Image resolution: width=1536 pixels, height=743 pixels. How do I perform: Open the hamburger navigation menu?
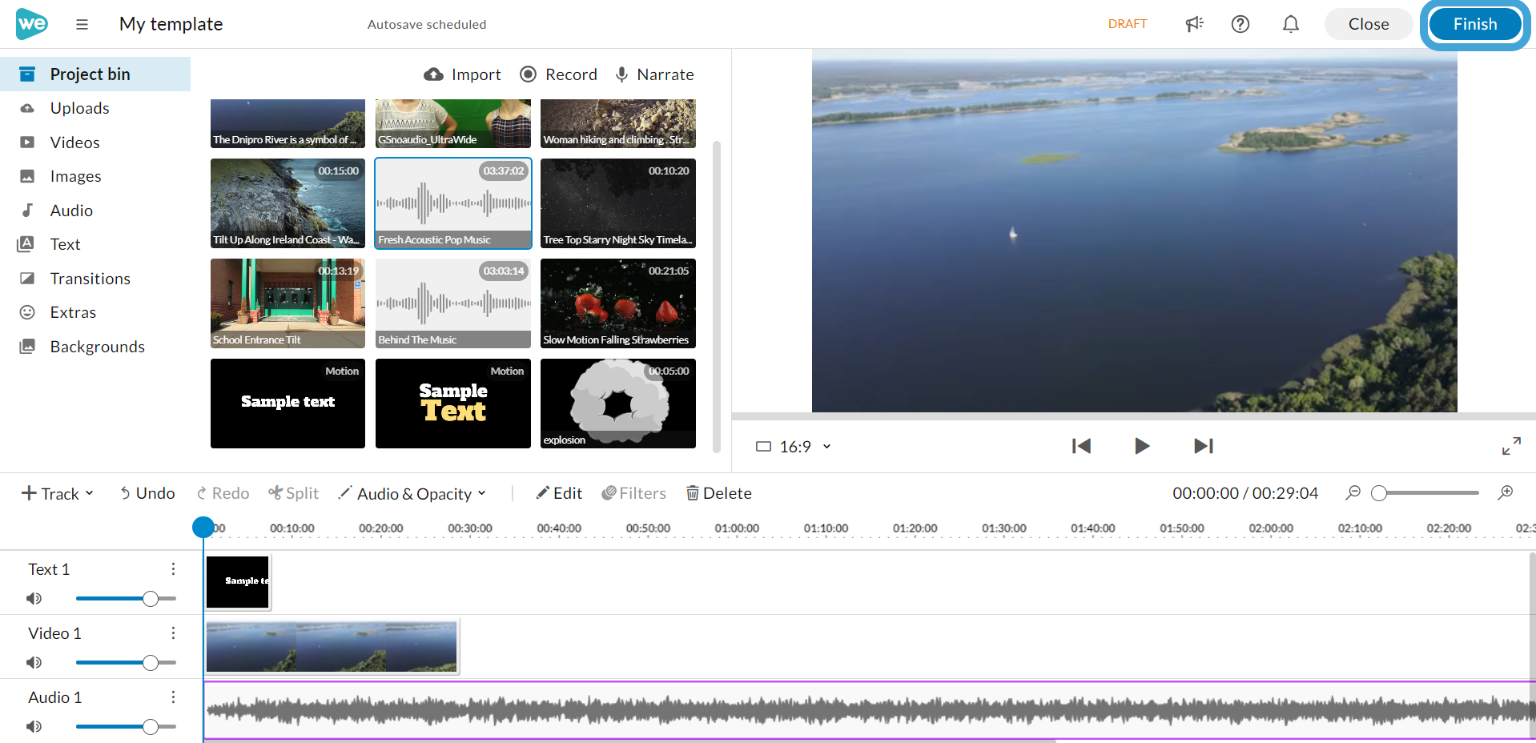(82, 24)
